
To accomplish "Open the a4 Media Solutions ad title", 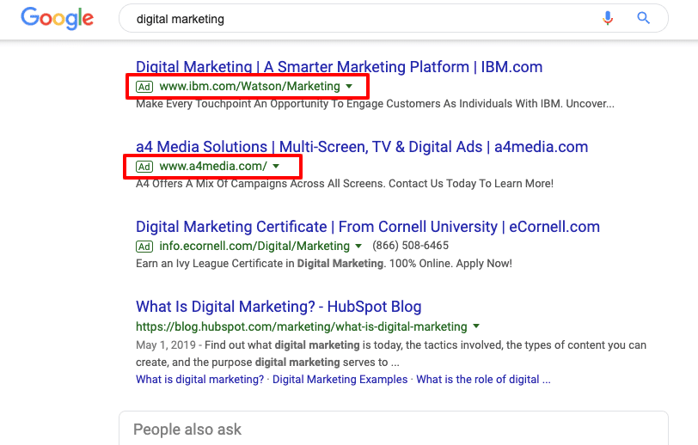I will 362,147.
